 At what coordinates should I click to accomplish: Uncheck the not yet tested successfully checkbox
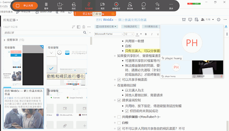pyautogui.click(x=127, y=111)
